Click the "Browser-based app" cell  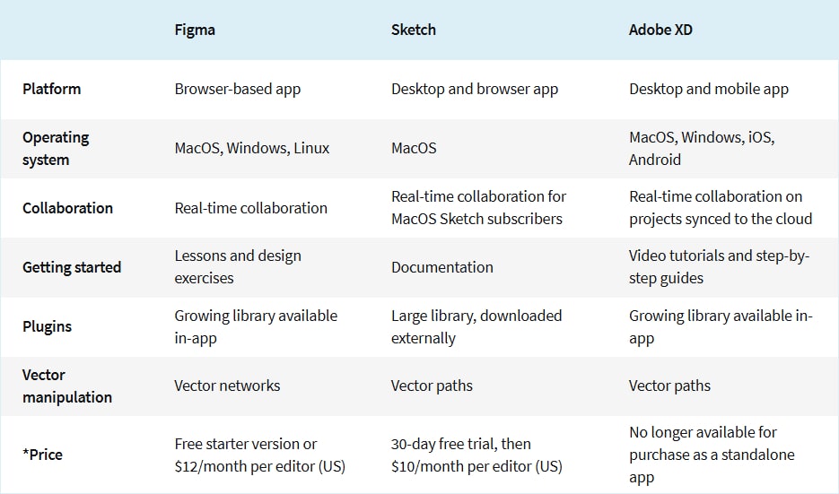coord(238,89)
